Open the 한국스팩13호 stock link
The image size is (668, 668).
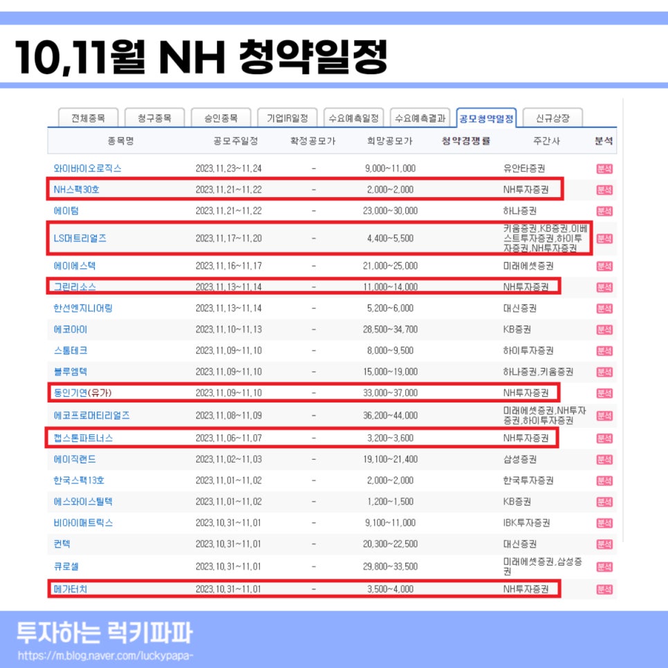click(79, 481)
